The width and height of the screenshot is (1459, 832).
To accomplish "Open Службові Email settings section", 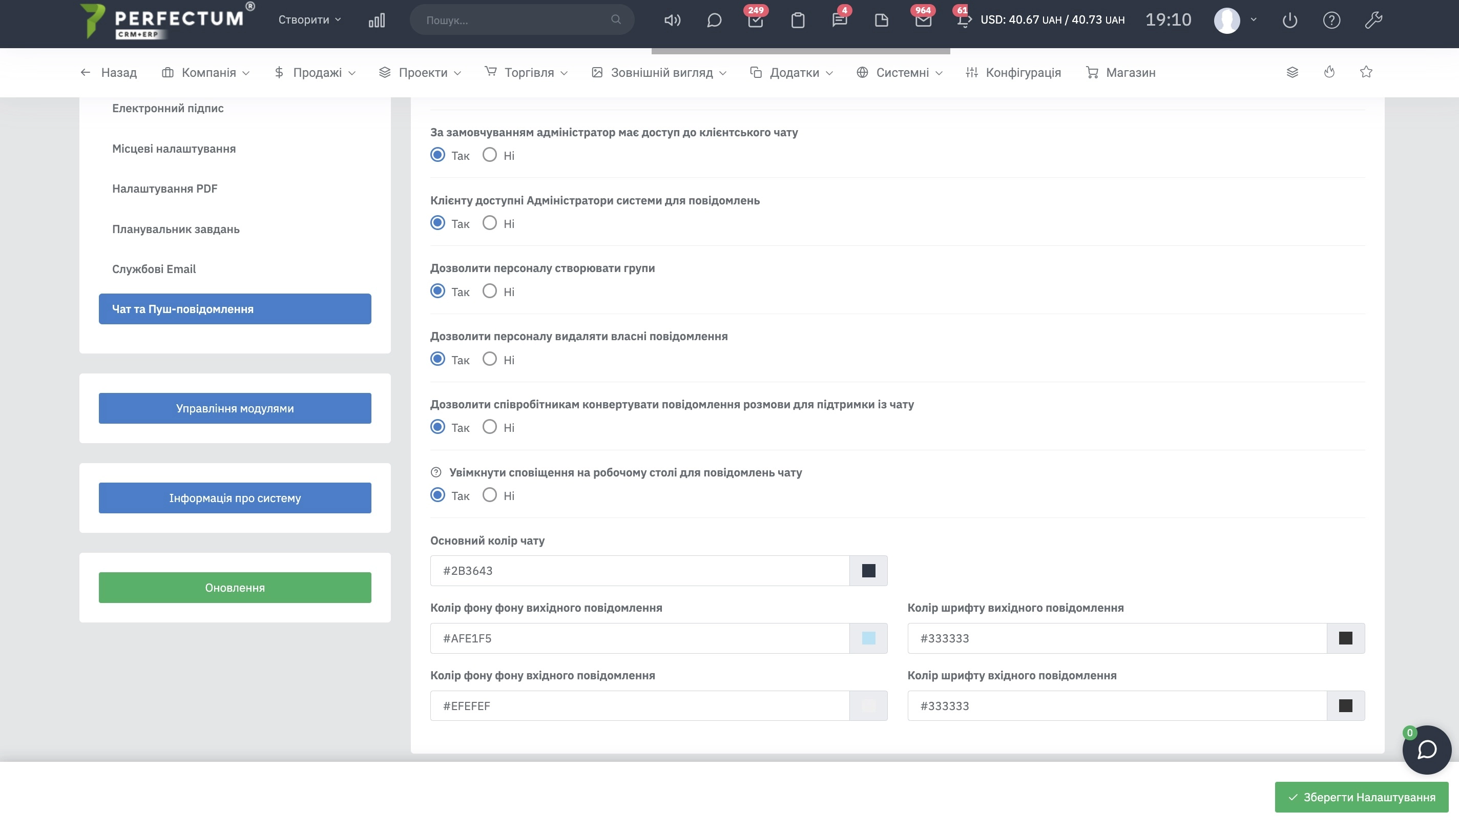I will click(x=153, y=268).
